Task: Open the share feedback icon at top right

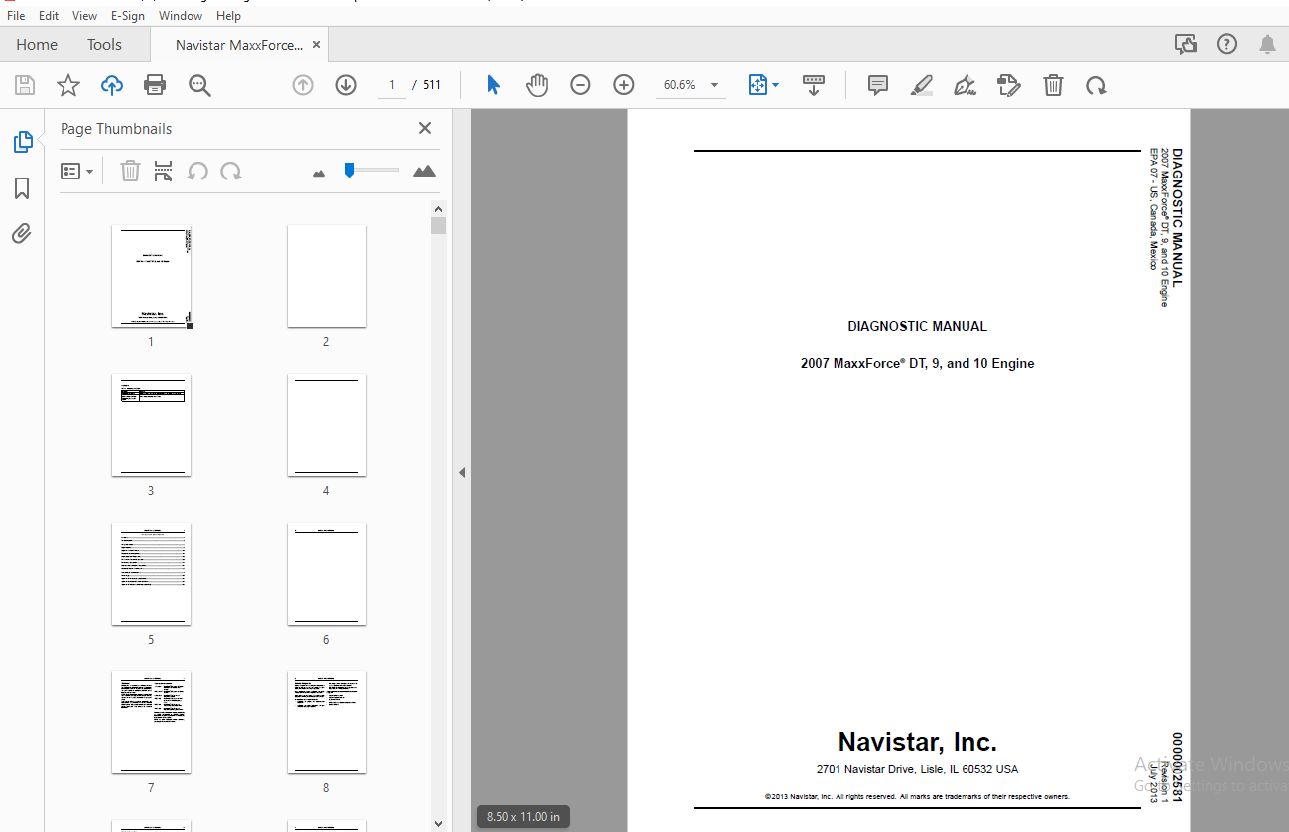Action: [1185, 44]
